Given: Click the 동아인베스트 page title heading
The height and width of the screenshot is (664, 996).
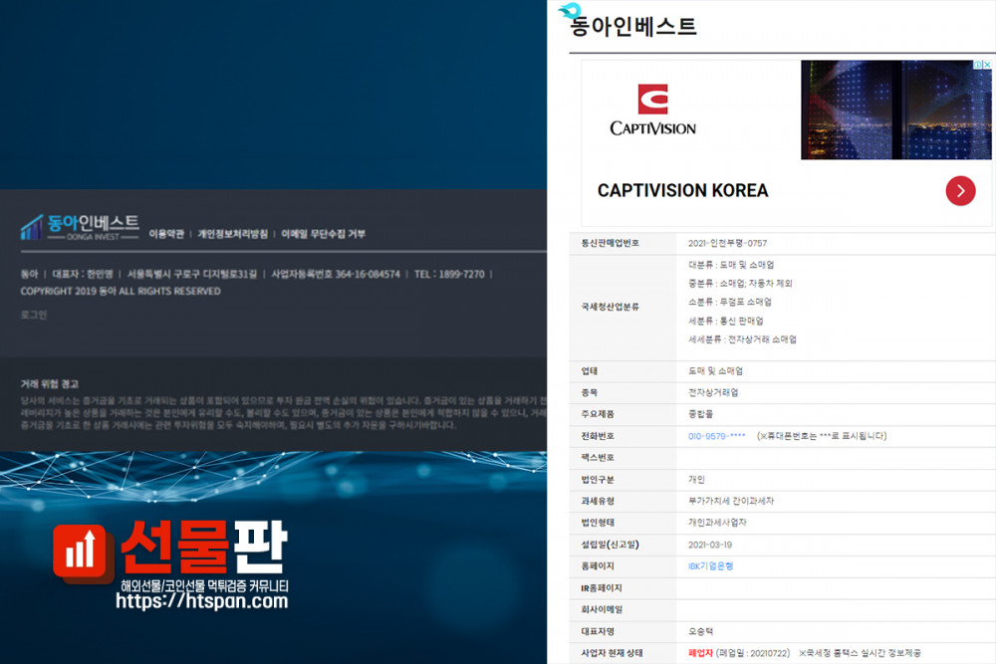Looking at the screenshot, I should pos(633,27).
